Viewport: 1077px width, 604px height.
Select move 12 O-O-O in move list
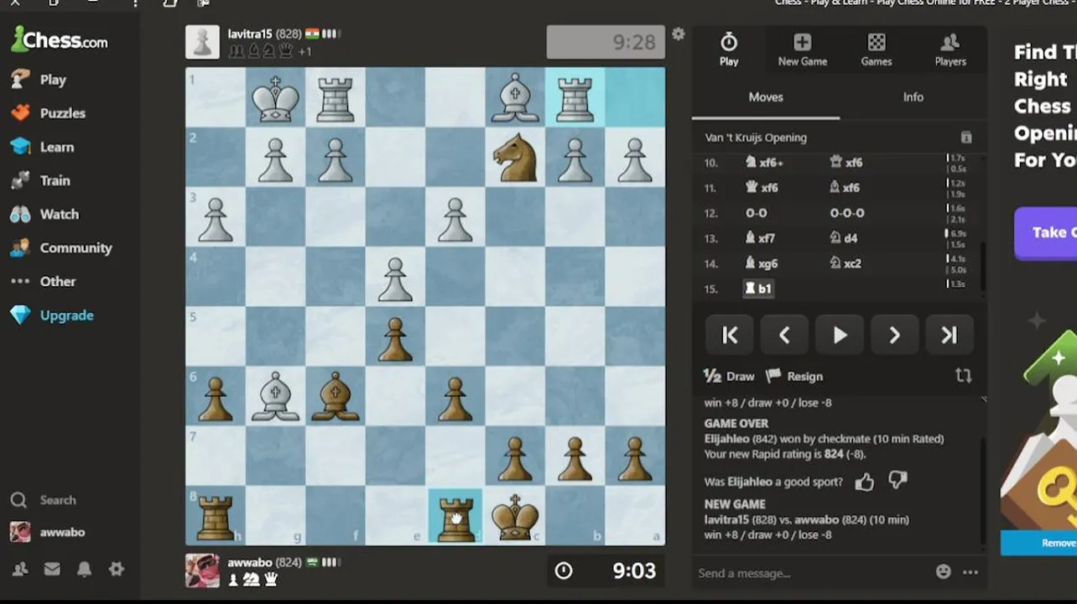pos(847,213)
